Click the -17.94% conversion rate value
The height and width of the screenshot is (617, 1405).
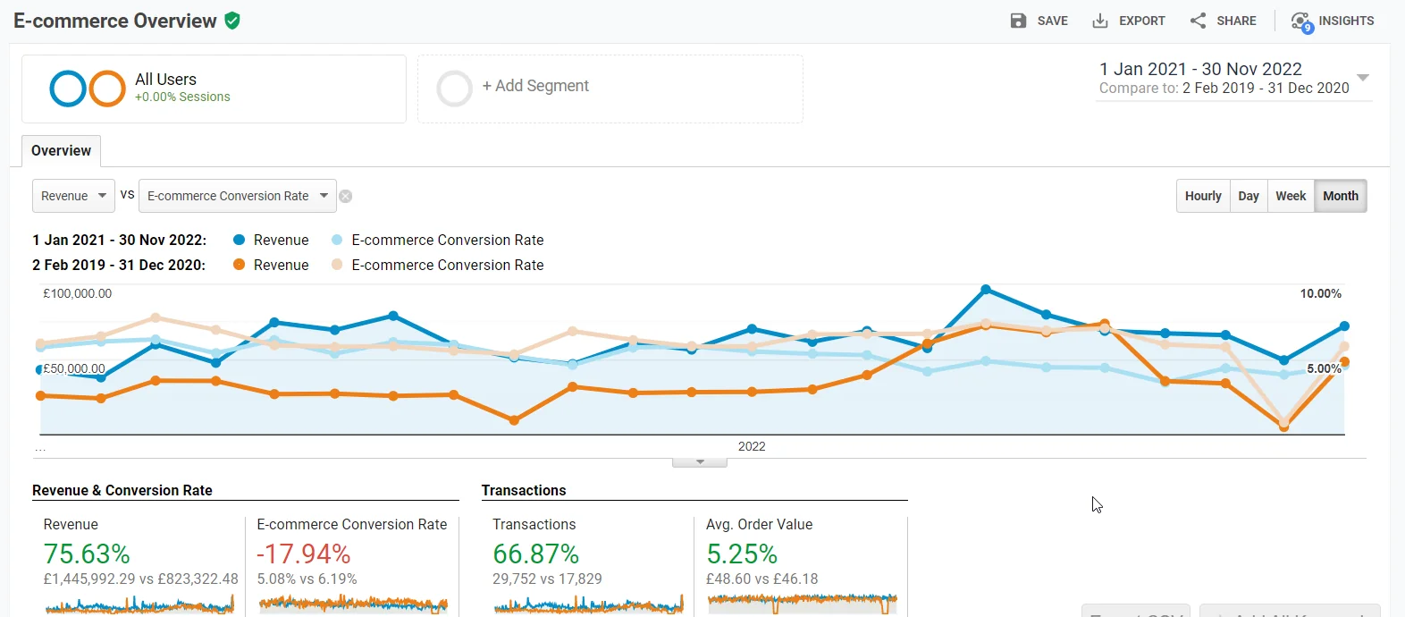point(304,554)
